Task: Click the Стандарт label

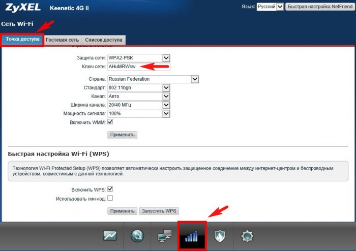Action: pyautogui.click(x=95, y=88)
